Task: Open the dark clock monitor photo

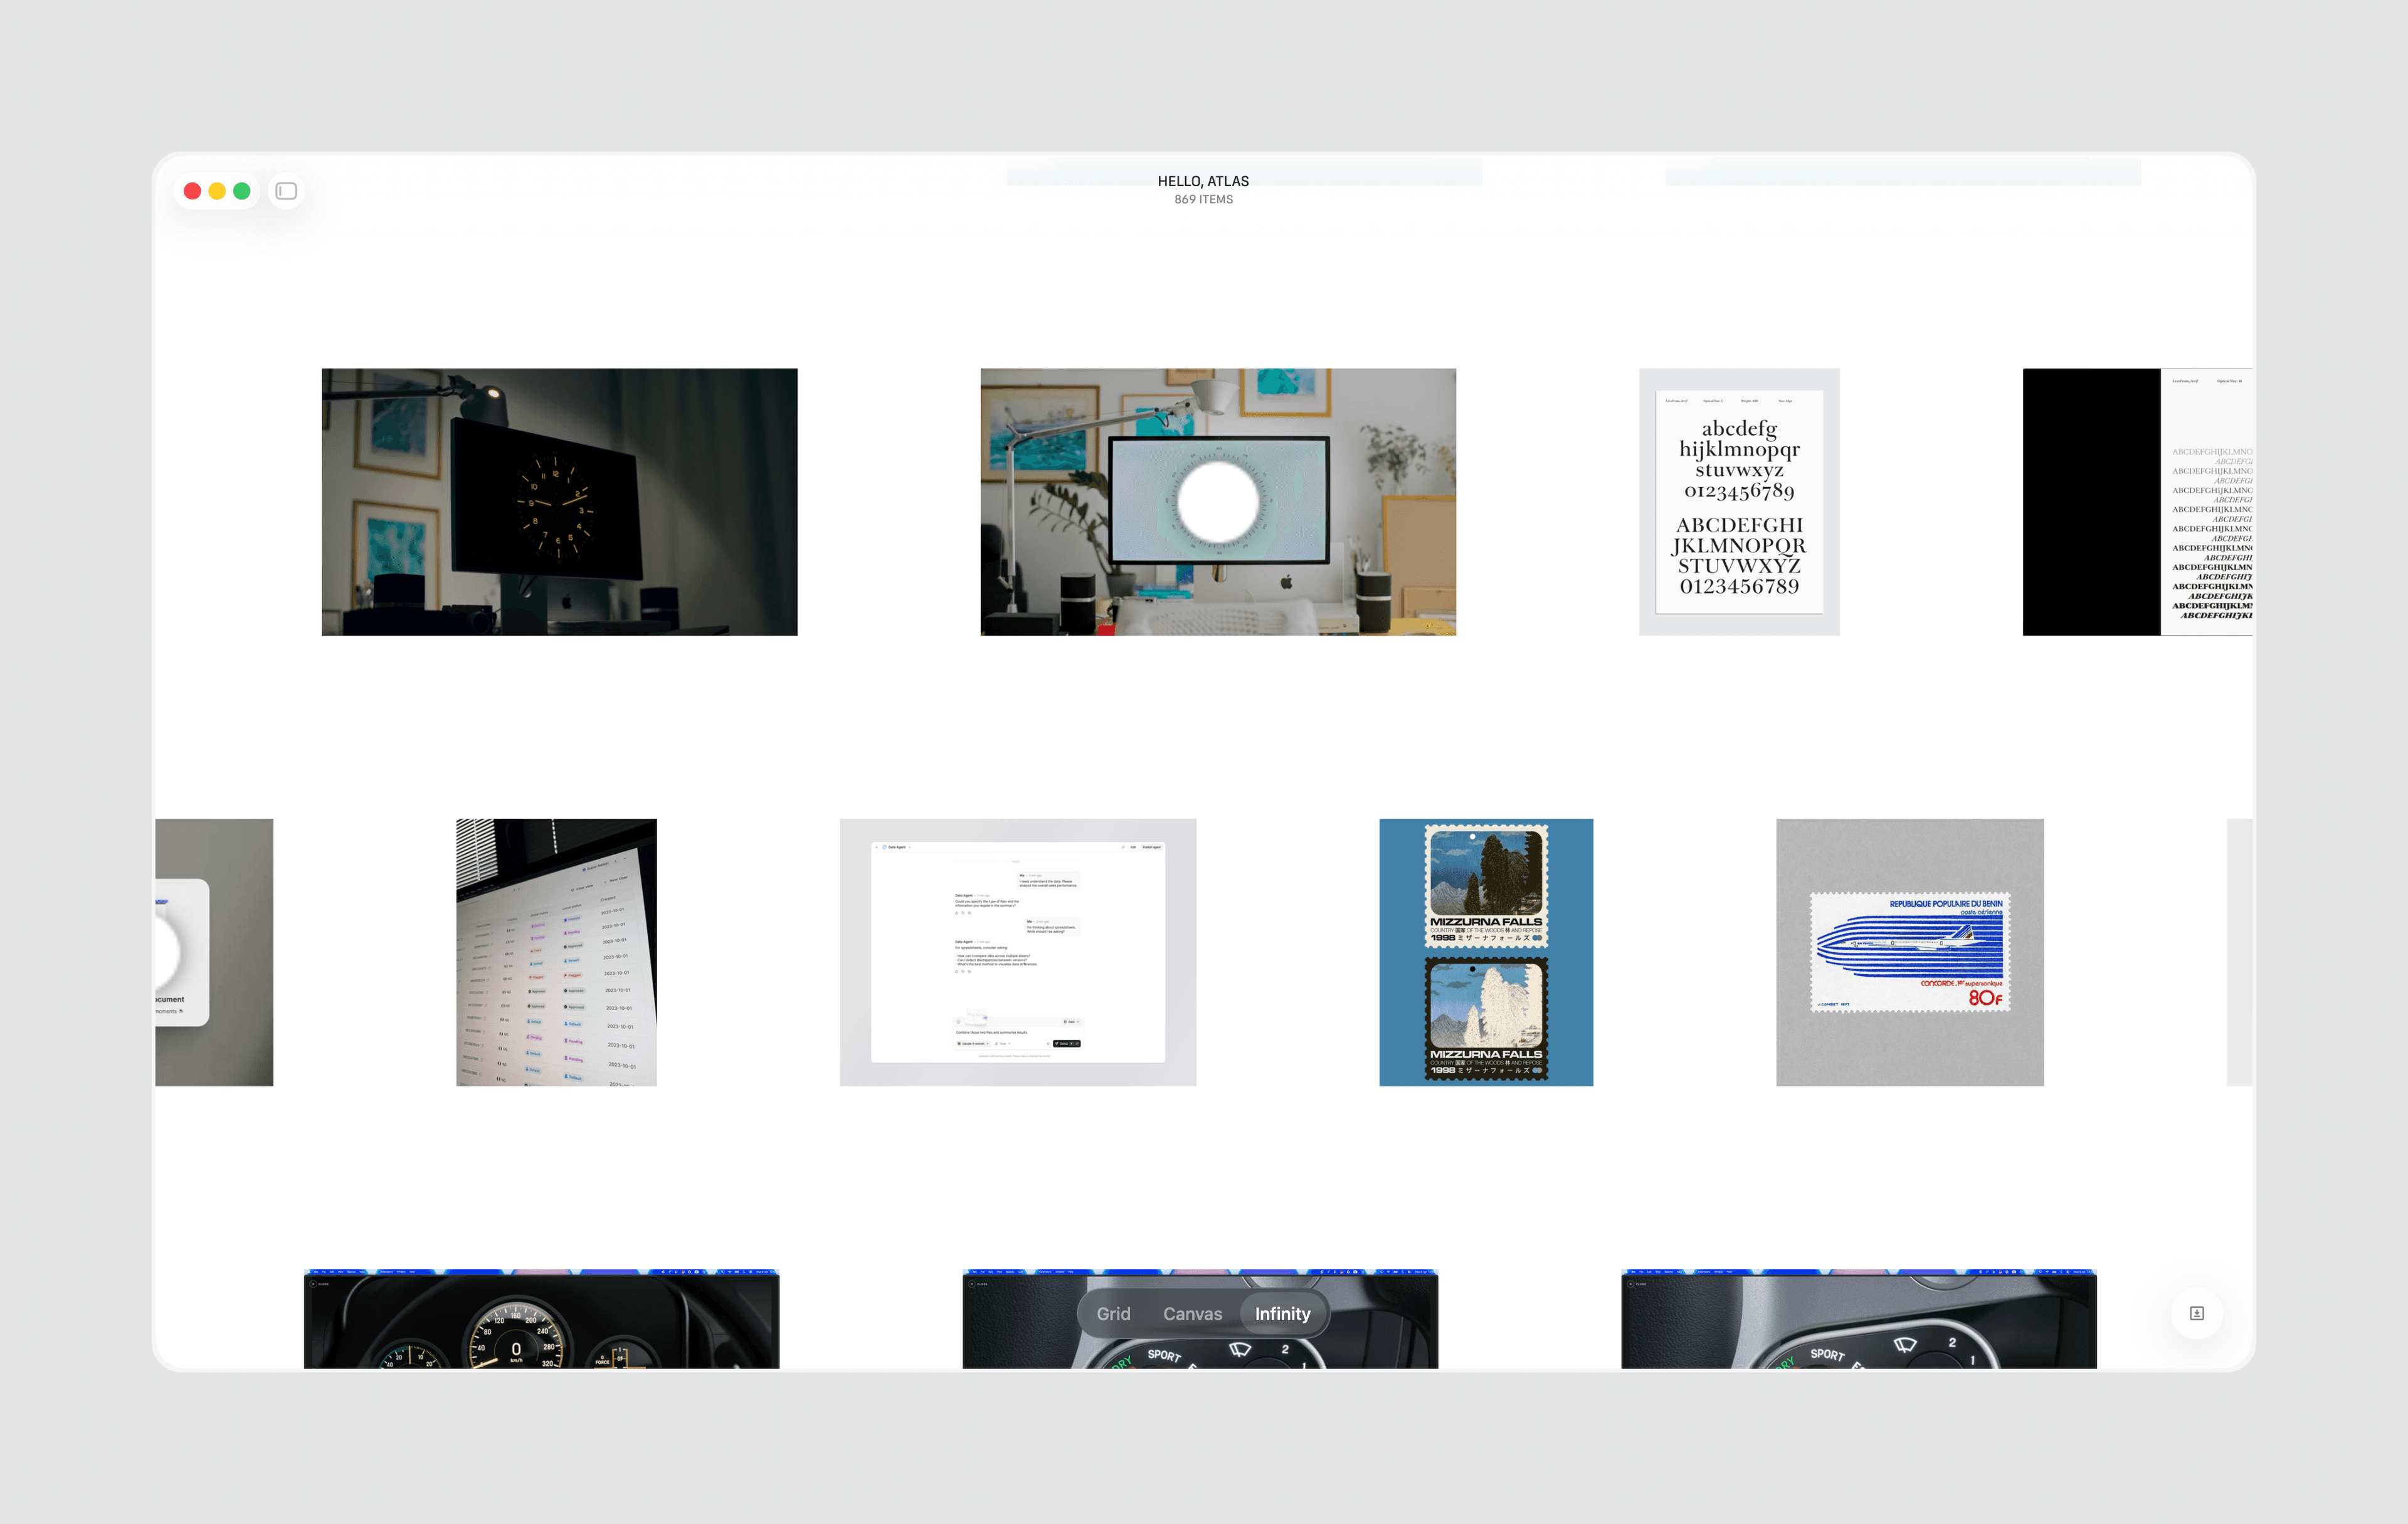Action: pos(559,502)
